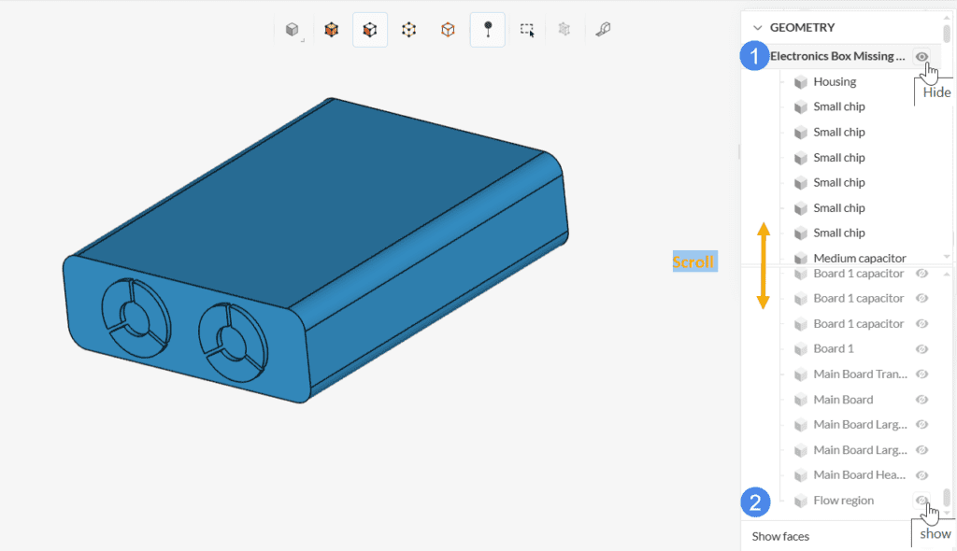
Task: Hide the Electronics Box geometry via eye icon
Action: click(x=922, y=57)
